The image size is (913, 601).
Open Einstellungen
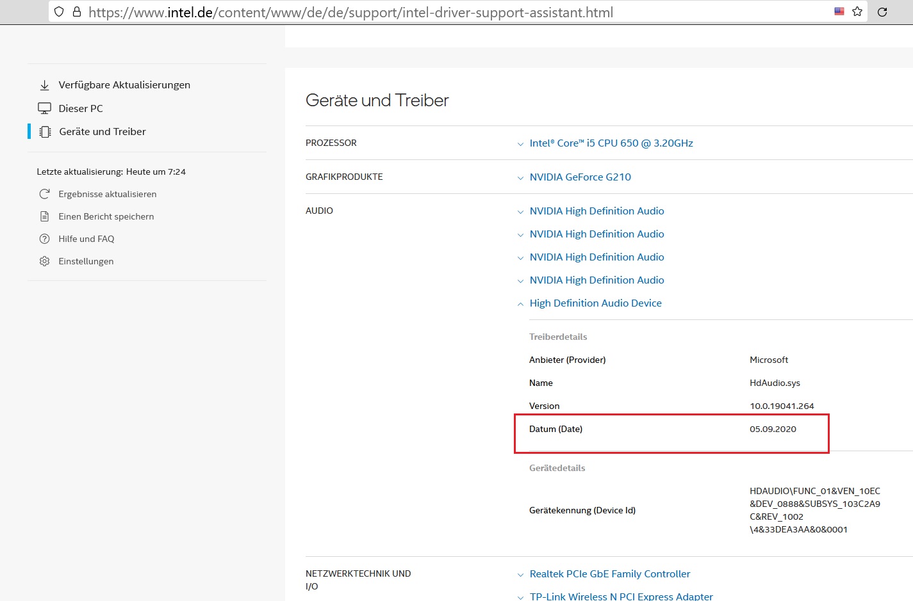coord(86,261)
